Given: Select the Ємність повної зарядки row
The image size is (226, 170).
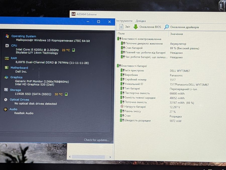Looking at the screenshot, I should 152,98.
